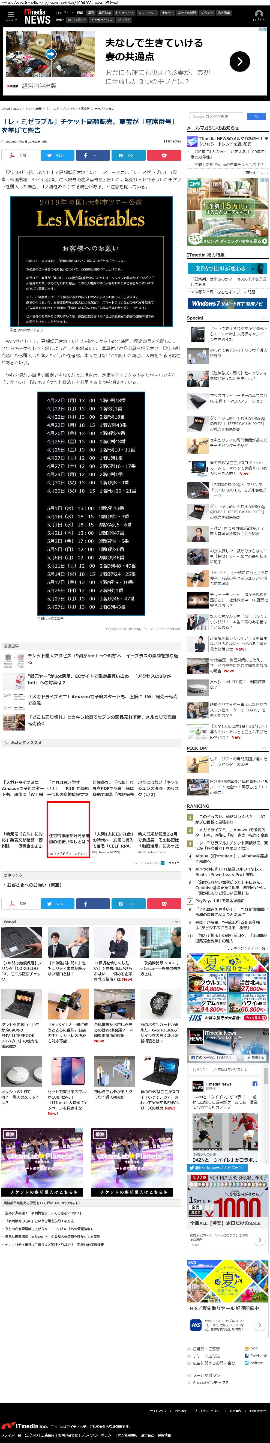
Task: Click print button below related links
Action: (20, 904)
